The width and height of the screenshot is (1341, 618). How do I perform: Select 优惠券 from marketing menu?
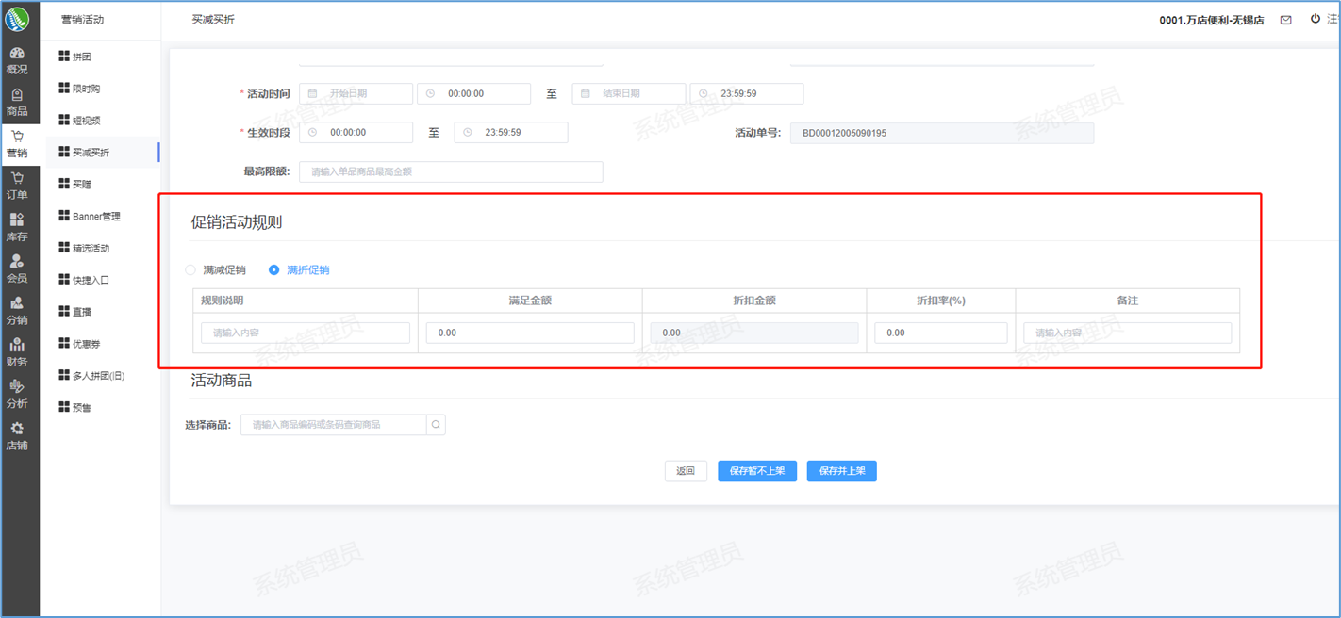[x=86, y=344]
